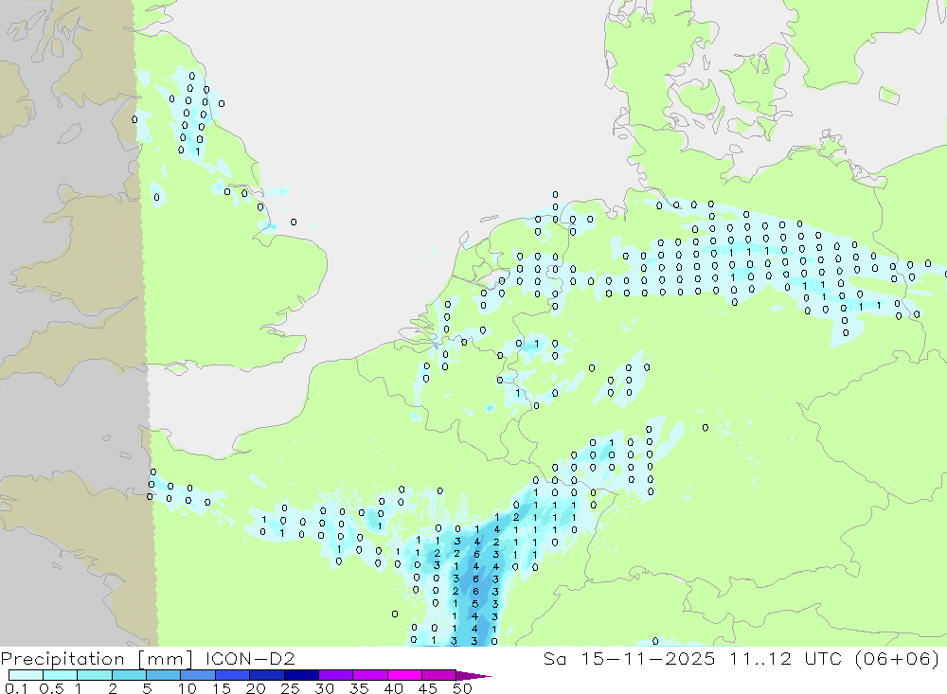
Task: Select the 15–20 mm legend color swatch
Action: tap(233, 675)
